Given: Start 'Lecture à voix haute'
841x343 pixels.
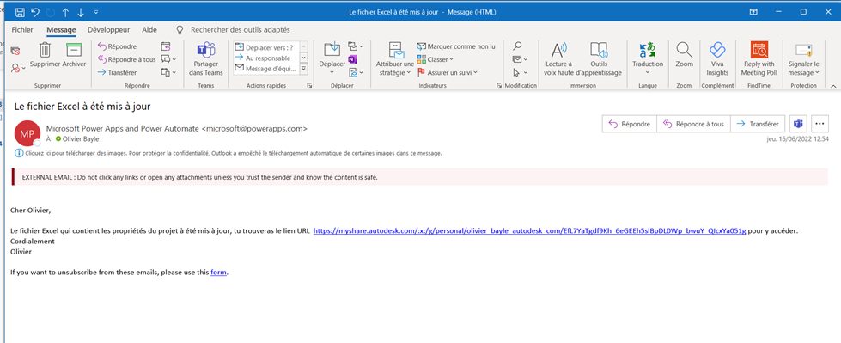Looking at the screenshot, I should (558, 59).
